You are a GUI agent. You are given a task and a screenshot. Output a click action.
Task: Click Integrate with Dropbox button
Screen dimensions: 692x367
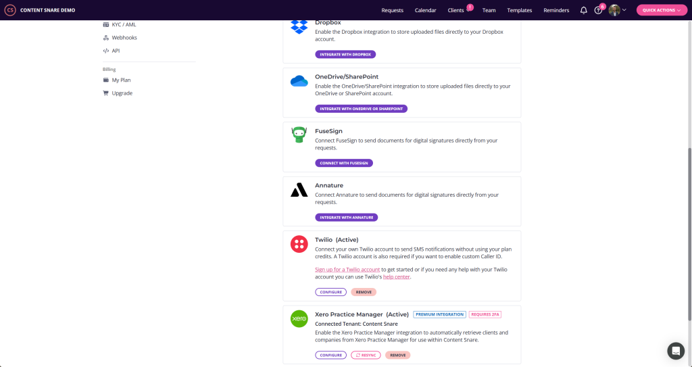click(345, 54)
